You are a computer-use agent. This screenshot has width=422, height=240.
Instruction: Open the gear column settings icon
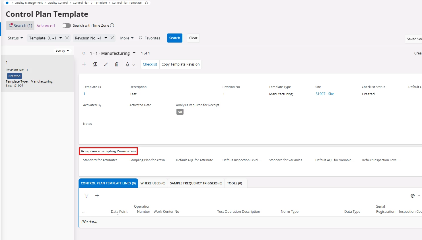pyautogui.click(x=413, y=196)
